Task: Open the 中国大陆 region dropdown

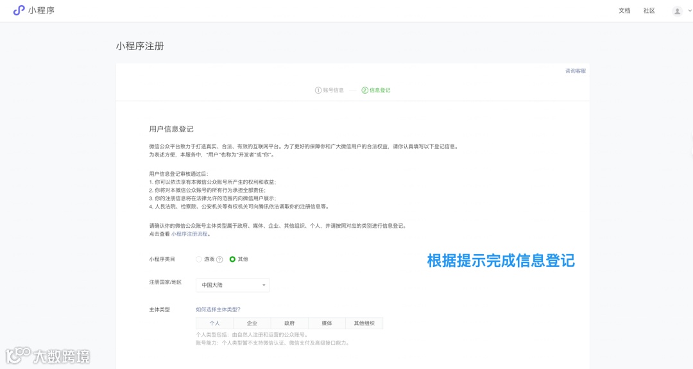Action: click(x=233, y=285)
